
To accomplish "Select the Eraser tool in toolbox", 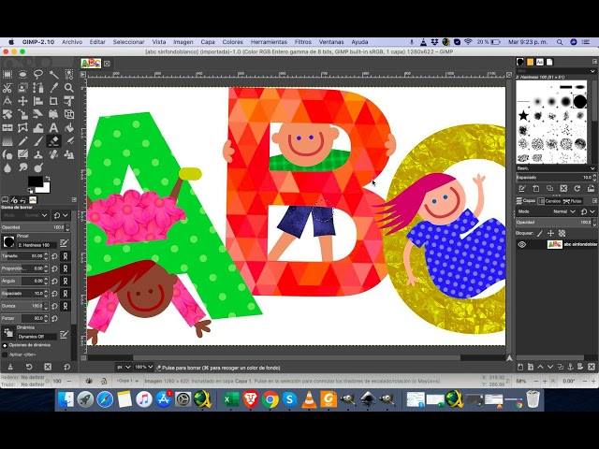I will tap(53, 141).
